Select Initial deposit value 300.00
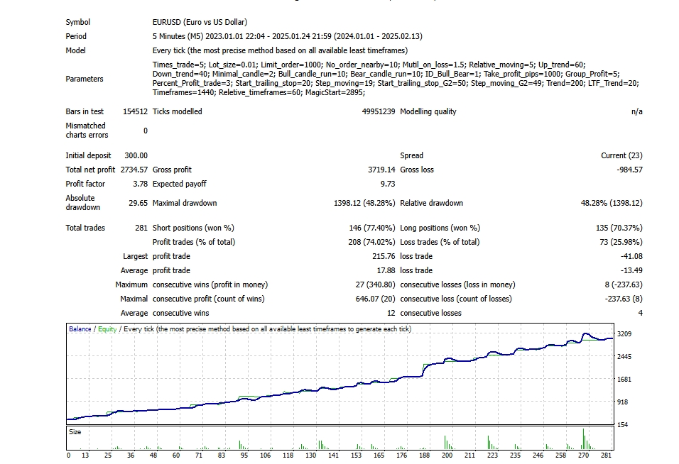 (x=136, y=155)
